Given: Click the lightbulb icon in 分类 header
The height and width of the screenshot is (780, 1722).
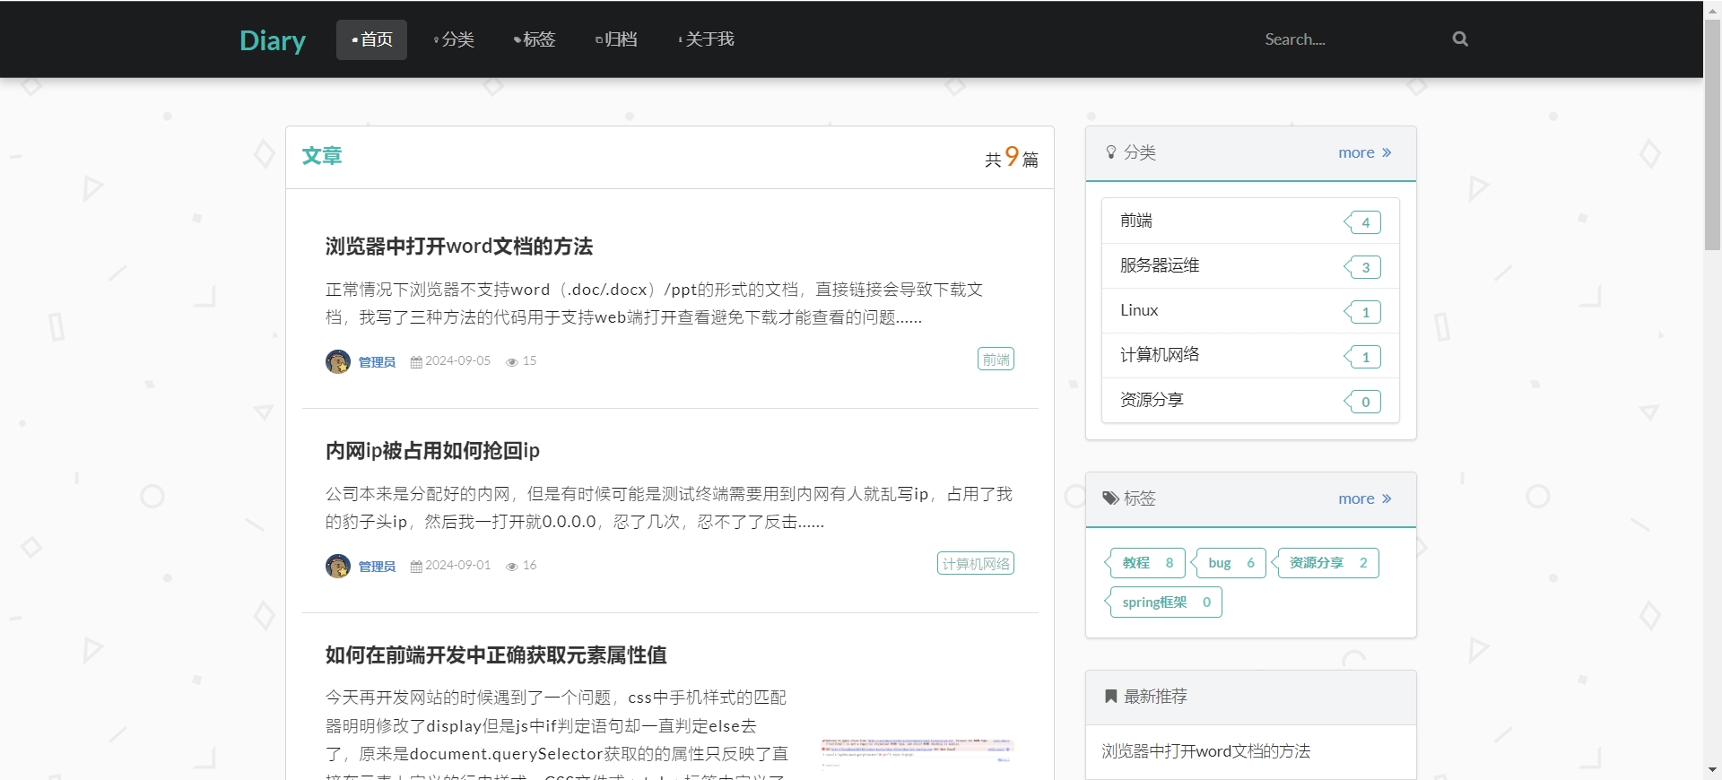Looking at the screenshot, I should point(1111,152).
